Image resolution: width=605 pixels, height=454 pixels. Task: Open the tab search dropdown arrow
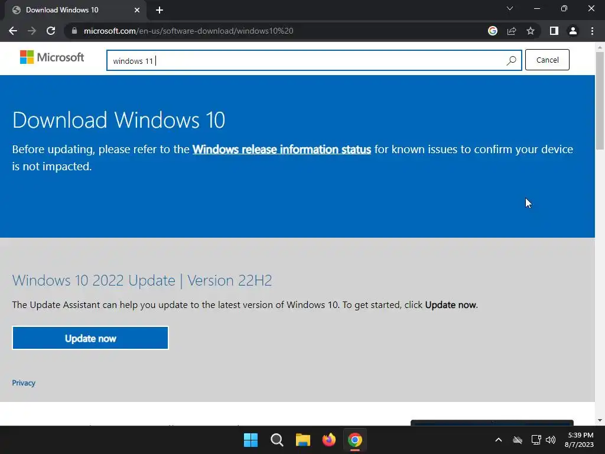(x=510, y=8)
